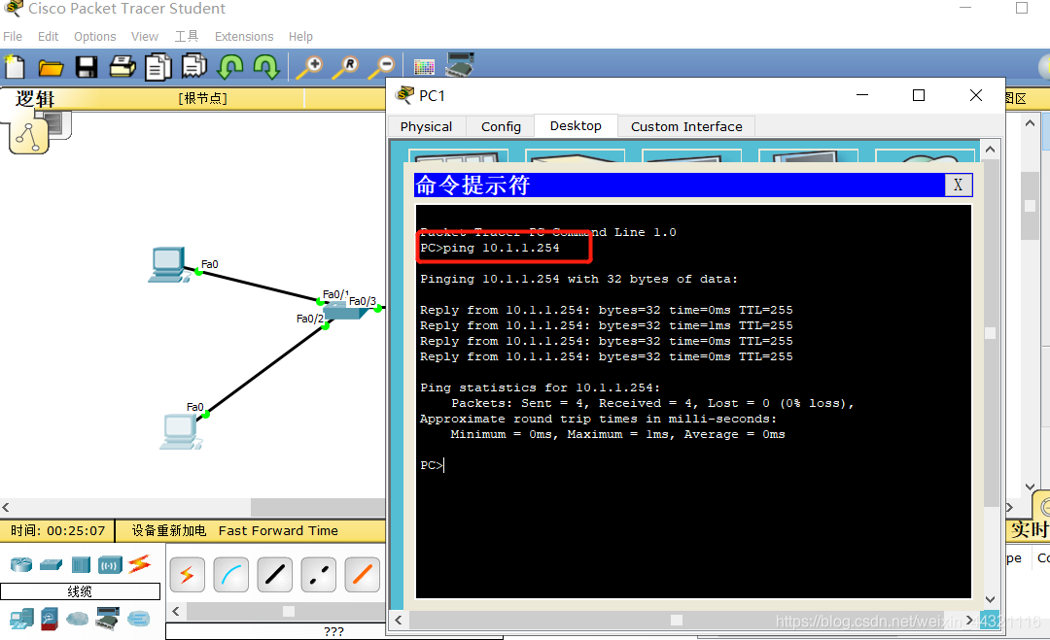Choose the copper straight-through cable
This screenshot has height=640, width=1050.
pos(274,575)
